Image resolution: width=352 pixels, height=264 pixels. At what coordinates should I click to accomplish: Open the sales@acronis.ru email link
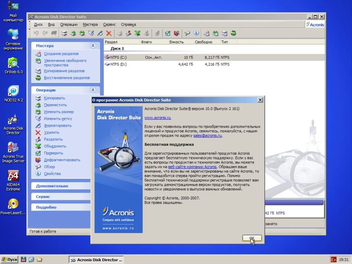207,136
